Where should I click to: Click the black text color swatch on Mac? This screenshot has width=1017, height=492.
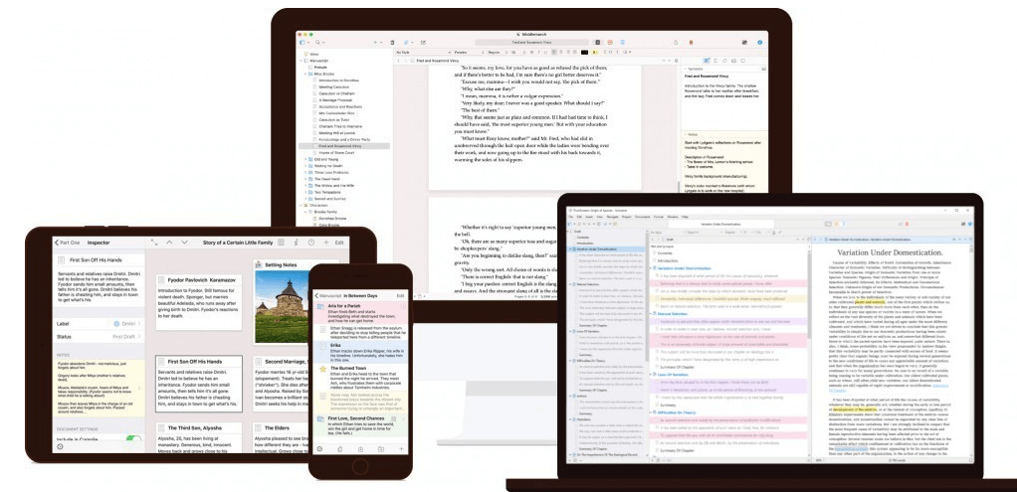584,52
